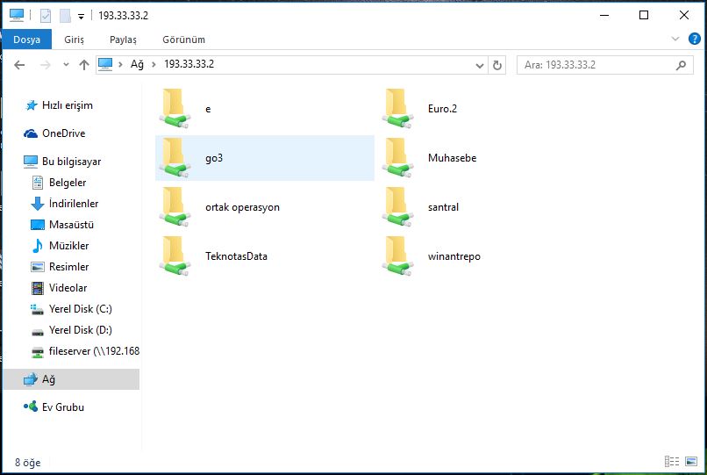Click the winantrepo network folder icon

(398, 255)
